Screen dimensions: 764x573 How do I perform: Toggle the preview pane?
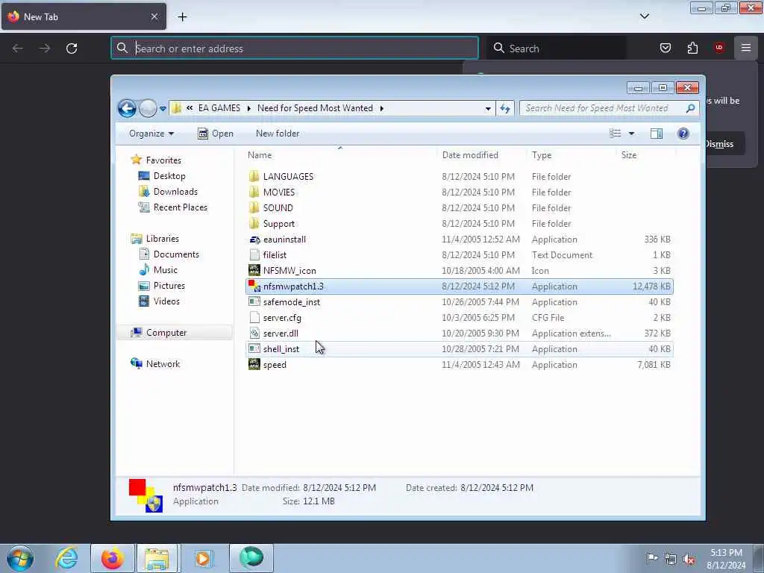pyautogui.click(x=657, y=134)
